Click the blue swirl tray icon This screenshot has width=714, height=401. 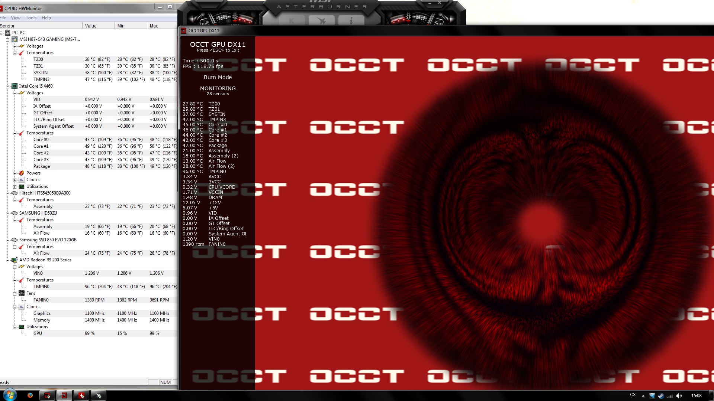coord(652,395)
